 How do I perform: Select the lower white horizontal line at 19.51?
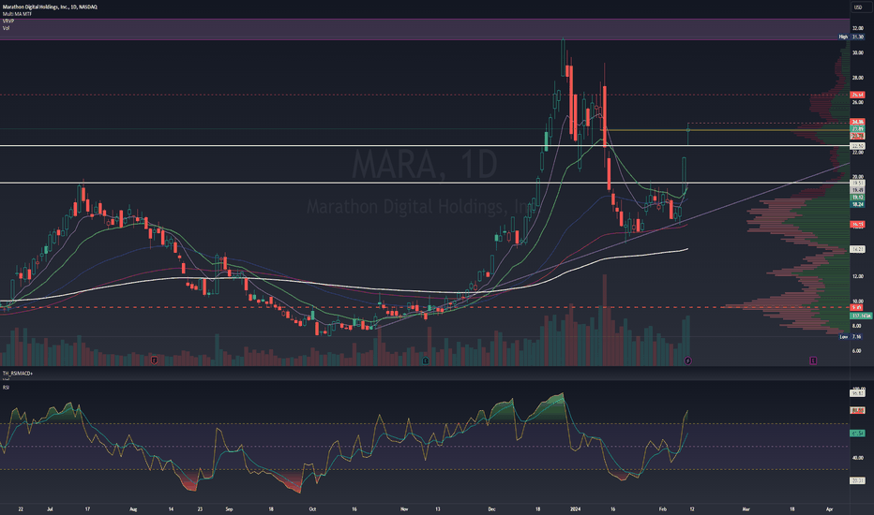[424, 183]
